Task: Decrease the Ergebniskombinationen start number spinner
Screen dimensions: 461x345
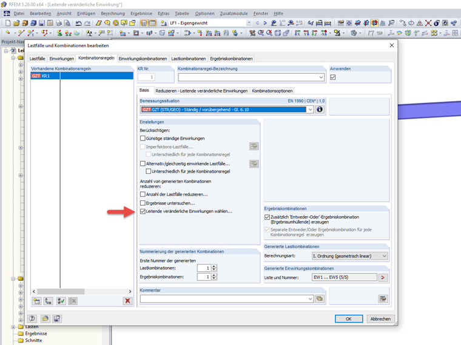Action: pos(214,278)
